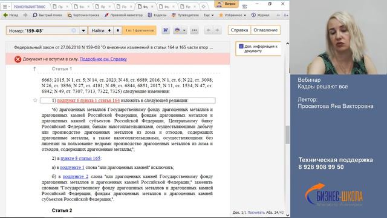387x218 pixels.
Task: Click Найти to find next fragment
Action: click(x=101, y=30)
